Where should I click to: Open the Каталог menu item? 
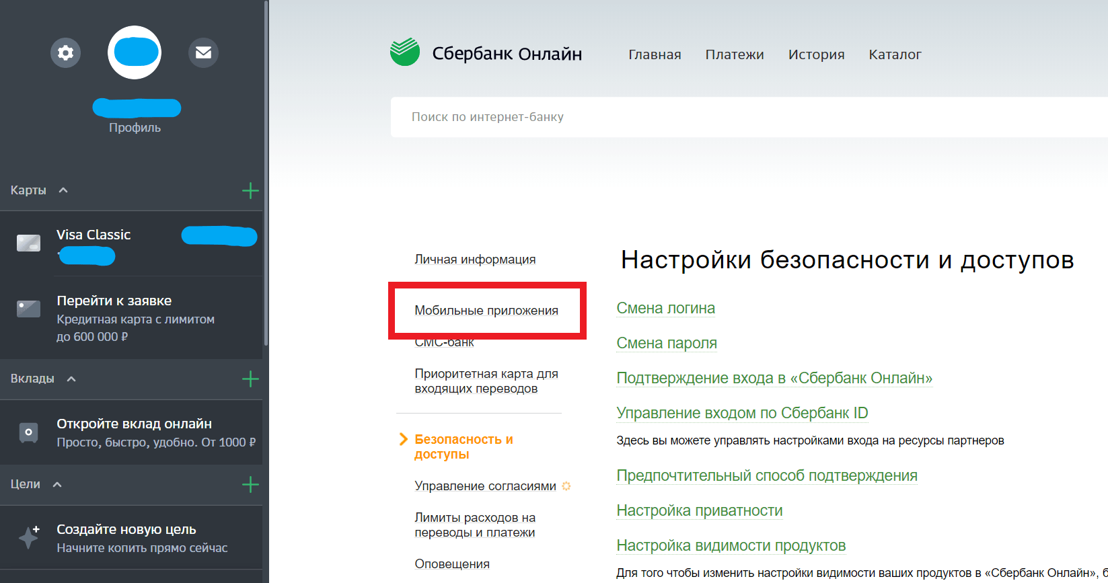coord(895,54)
